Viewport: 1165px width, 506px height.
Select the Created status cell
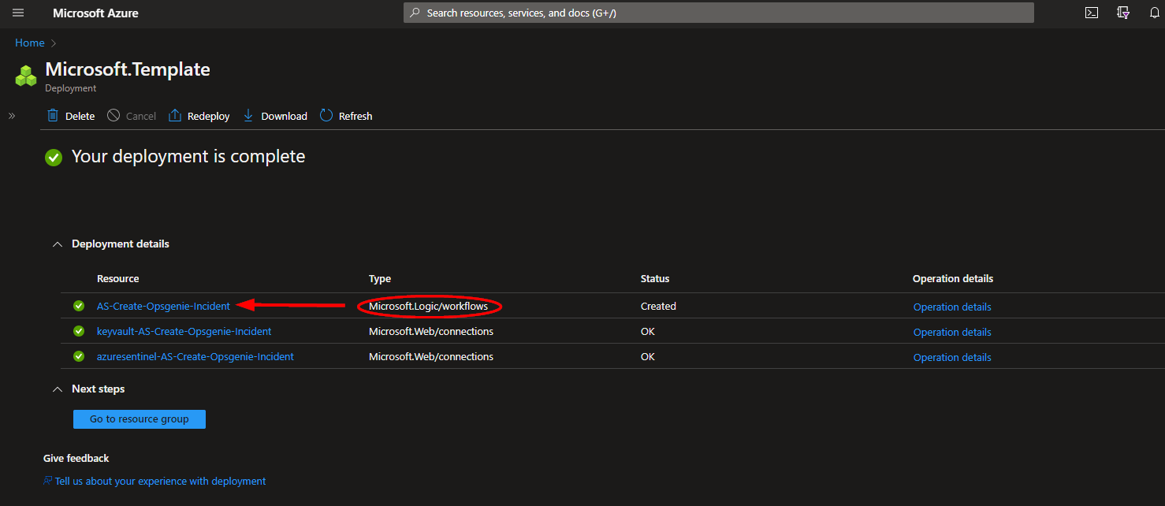pyautogui.click(x=658, y=307)
